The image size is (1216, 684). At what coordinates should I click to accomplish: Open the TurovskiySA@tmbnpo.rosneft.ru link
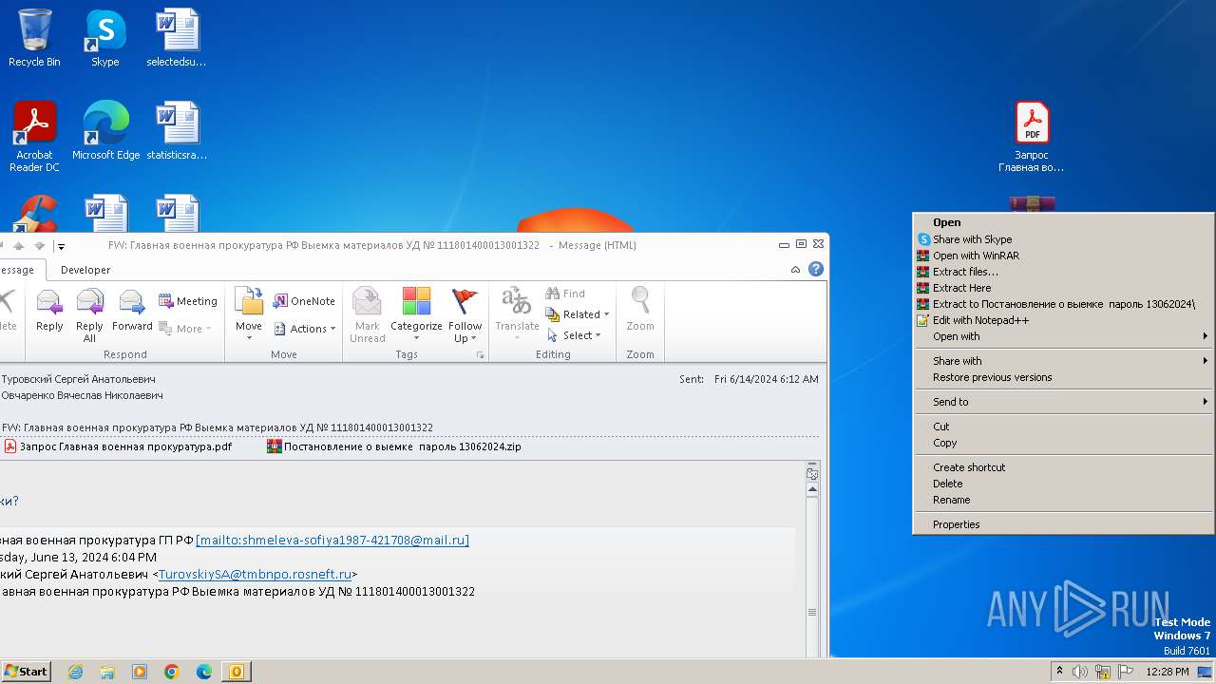pyautogui.click(x=255, y=574)
